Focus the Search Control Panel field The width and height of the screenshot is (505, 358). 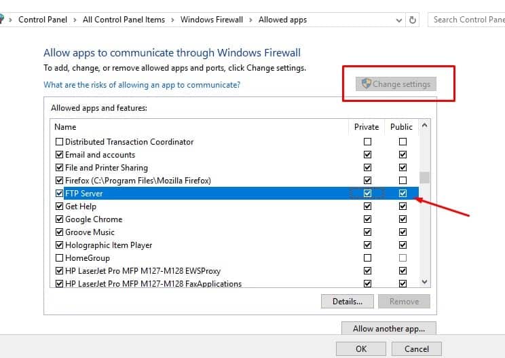(466, 20)
